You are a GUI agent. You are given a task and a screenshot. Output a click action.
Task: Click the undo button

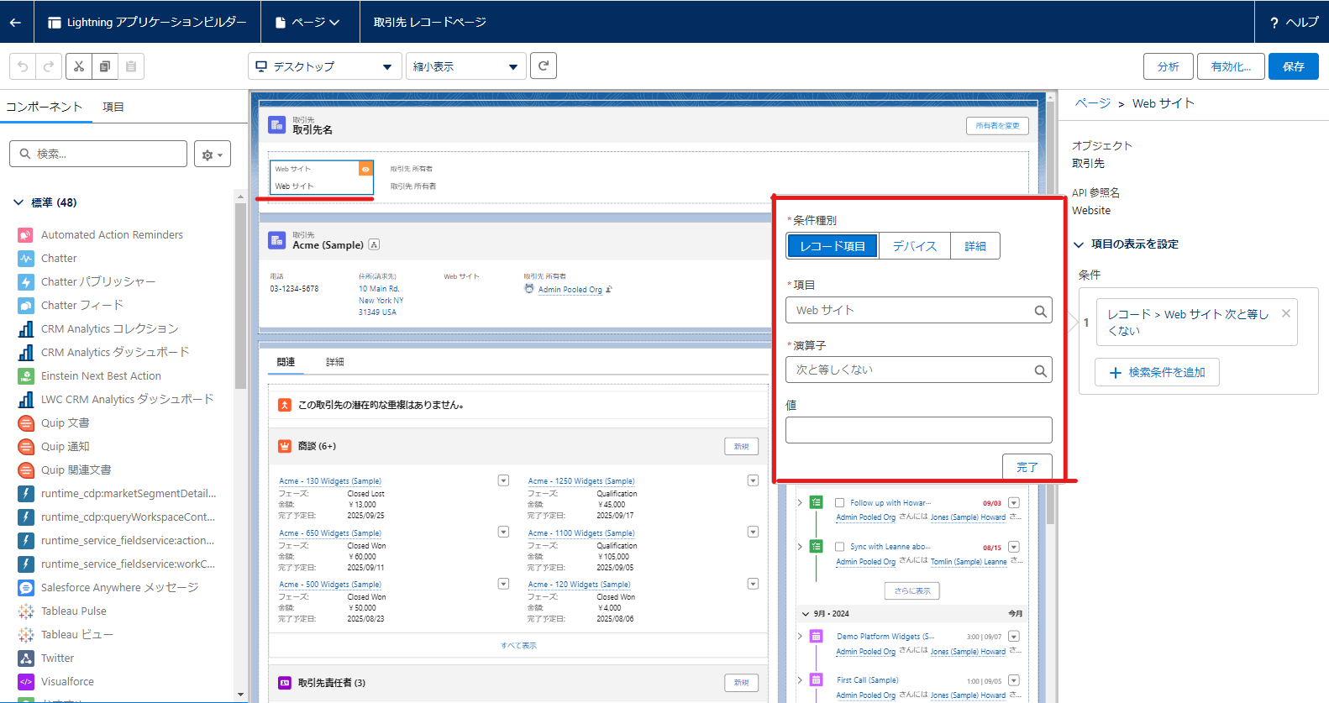(23, 66)
